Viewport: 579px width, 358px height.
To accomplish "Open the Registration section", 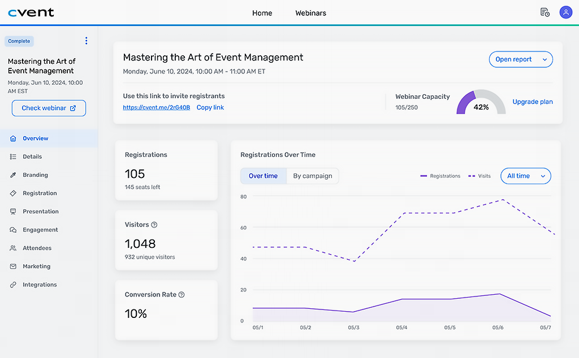I will pos(49,193).
